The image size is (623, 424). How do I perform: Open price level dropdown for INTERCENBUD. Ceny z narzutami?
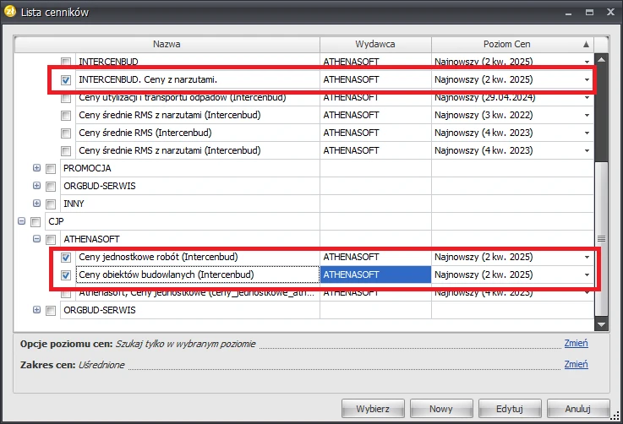pyautogui.click(x=587, y=79)
